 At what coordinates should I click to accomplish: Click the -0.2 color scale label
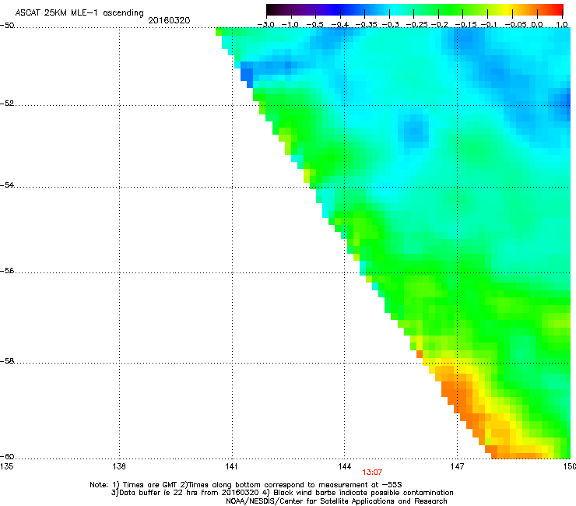[x=440, y=25]
